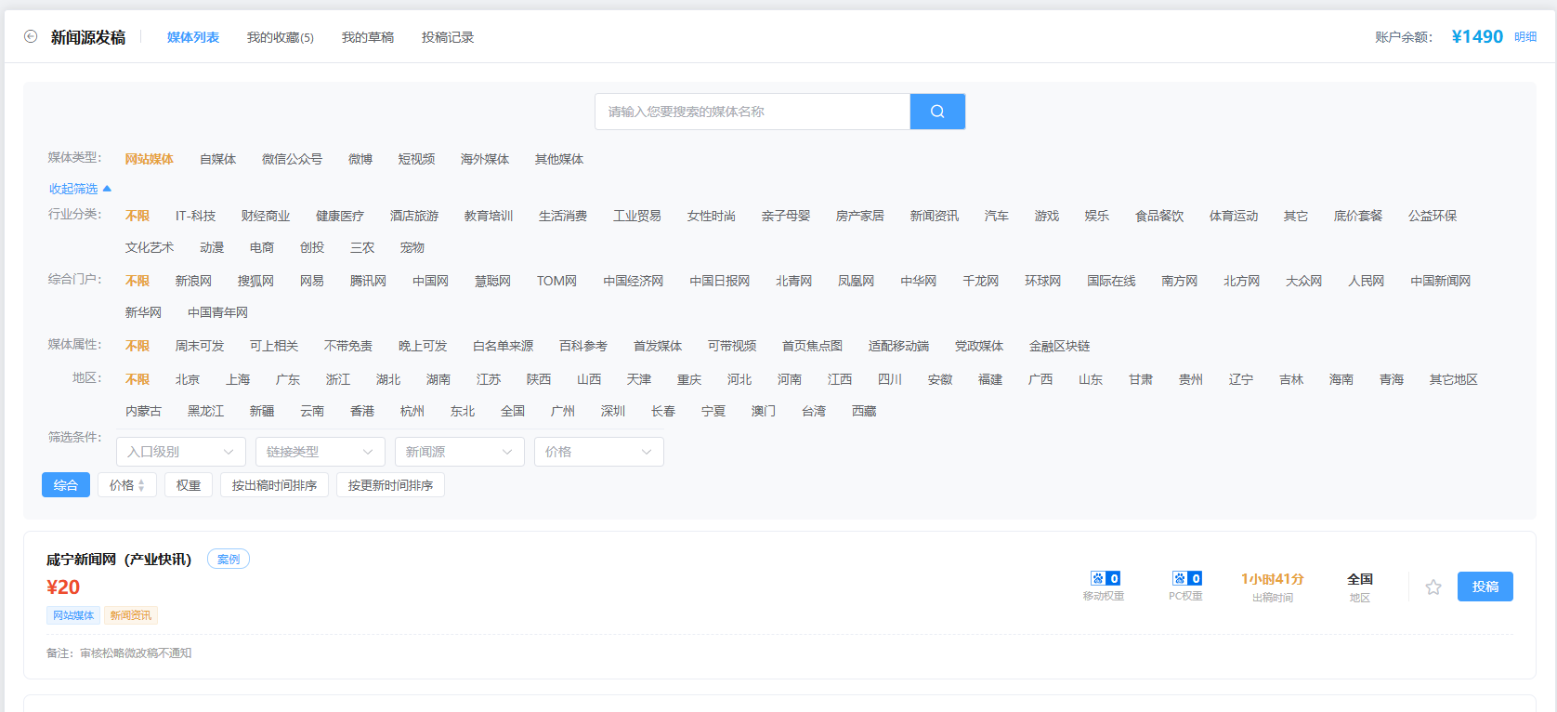Select 自媒体 media type
The image size is (1557, 712).
point(218,159)
